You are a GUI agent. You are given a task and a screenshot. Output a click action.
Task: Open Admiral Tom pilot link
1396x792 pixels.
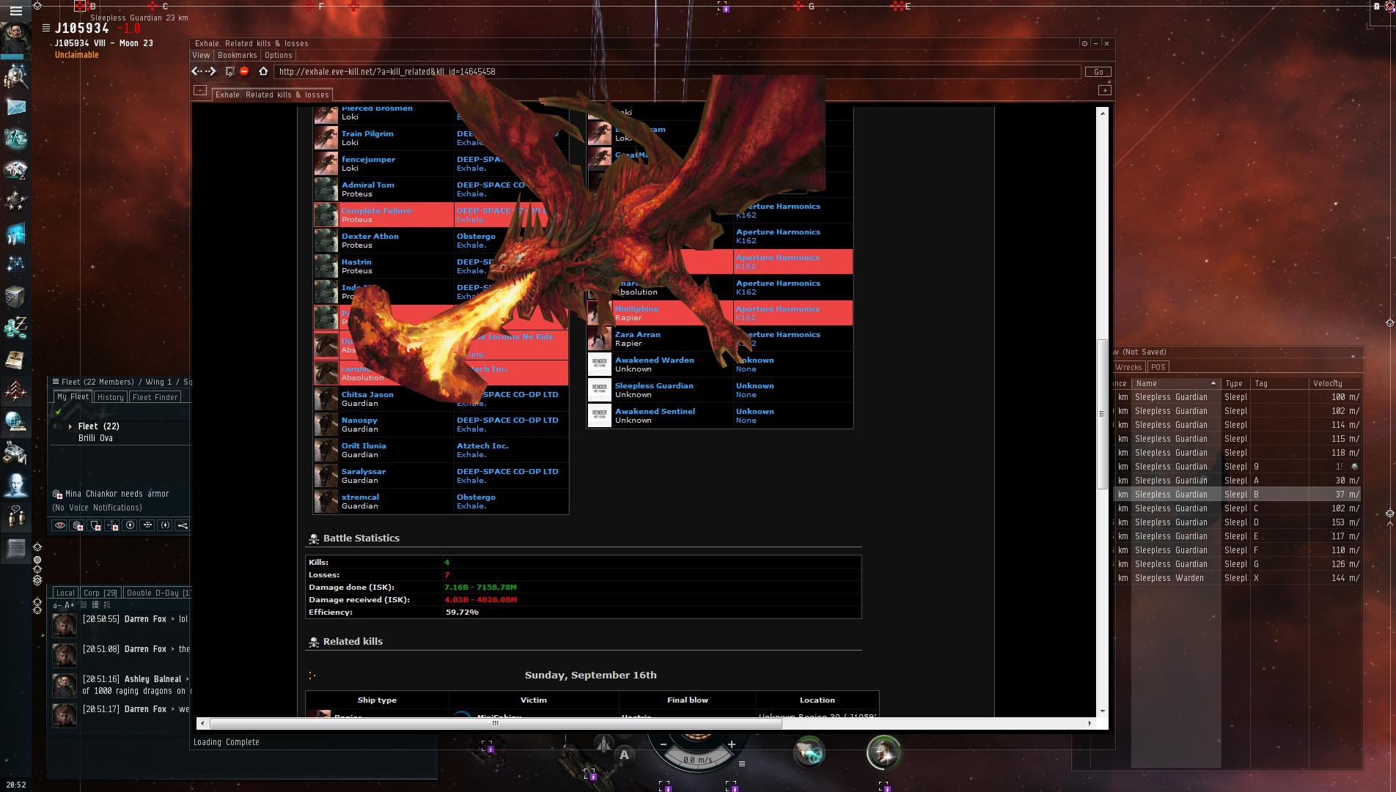368,185
